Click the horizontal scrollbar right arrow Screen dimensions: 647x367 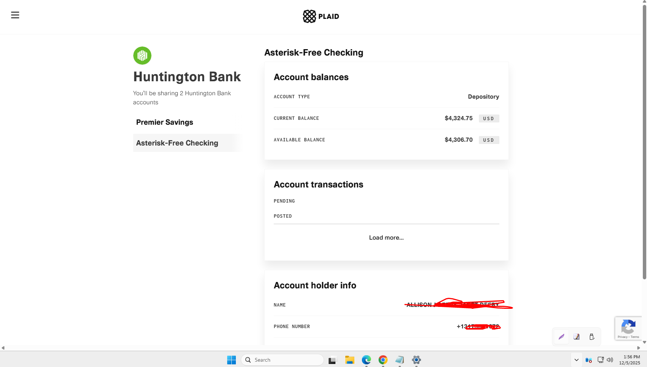pos(639,348)
